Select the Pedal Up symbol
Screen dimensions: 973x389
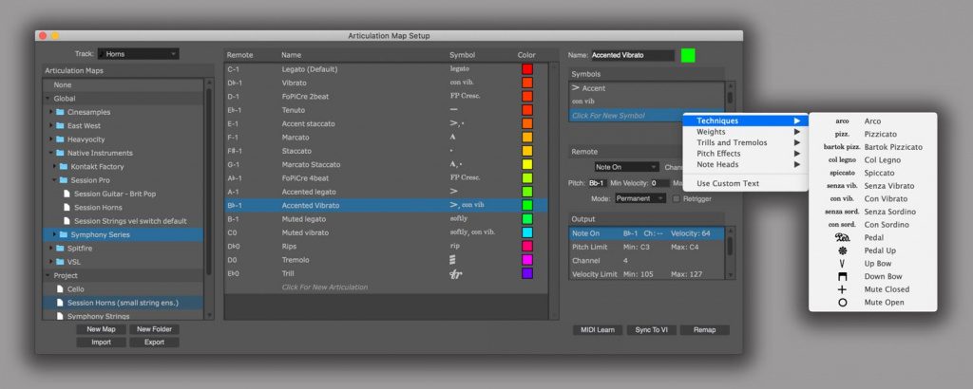pyautogui.click(x=872, y=250)
